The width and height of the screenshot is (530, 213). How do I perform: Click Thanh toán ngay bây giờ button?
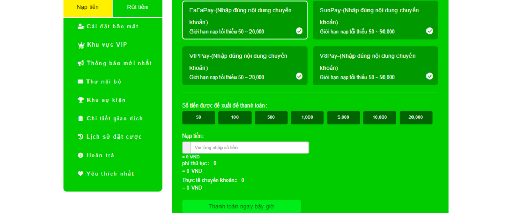241,207
